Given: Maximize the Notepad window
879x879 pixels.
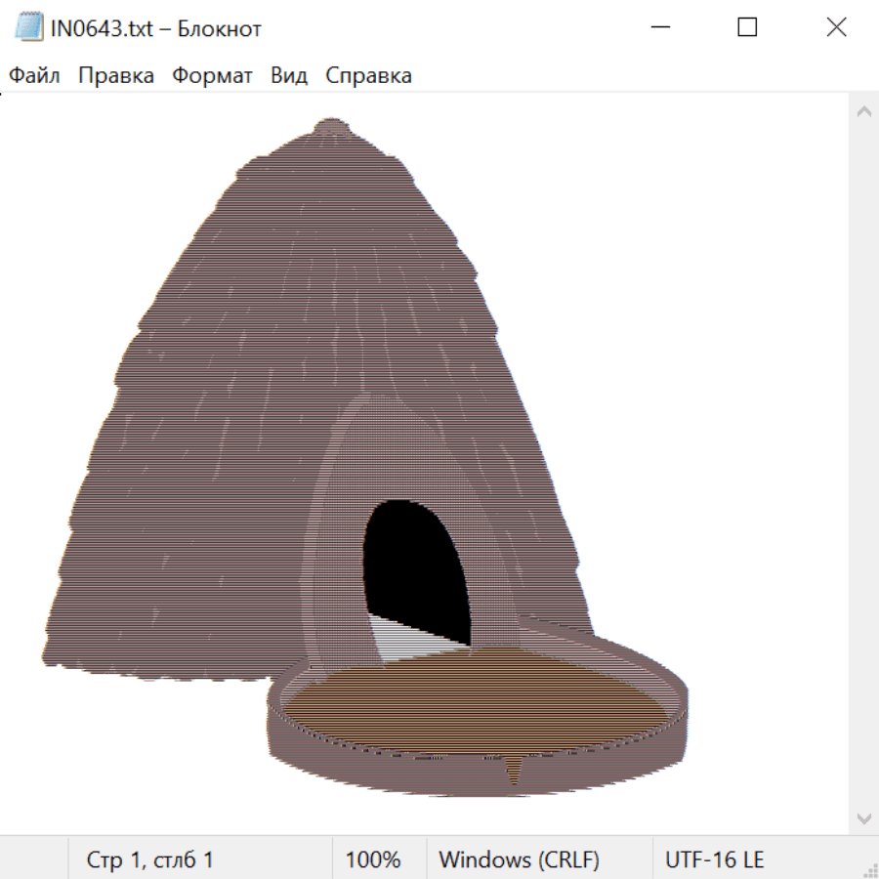Looking at the screenshot, I should [x=747, y=27].
